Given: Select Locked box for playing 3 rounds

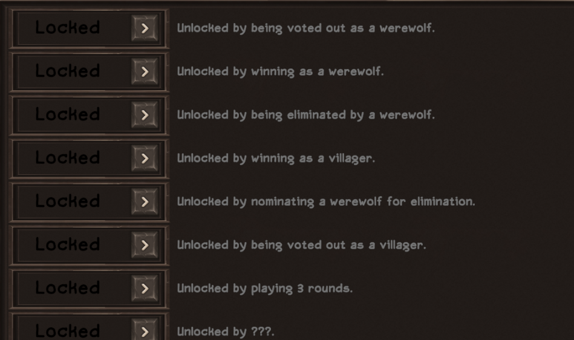Looking at the screenshot, I should 89,289.
